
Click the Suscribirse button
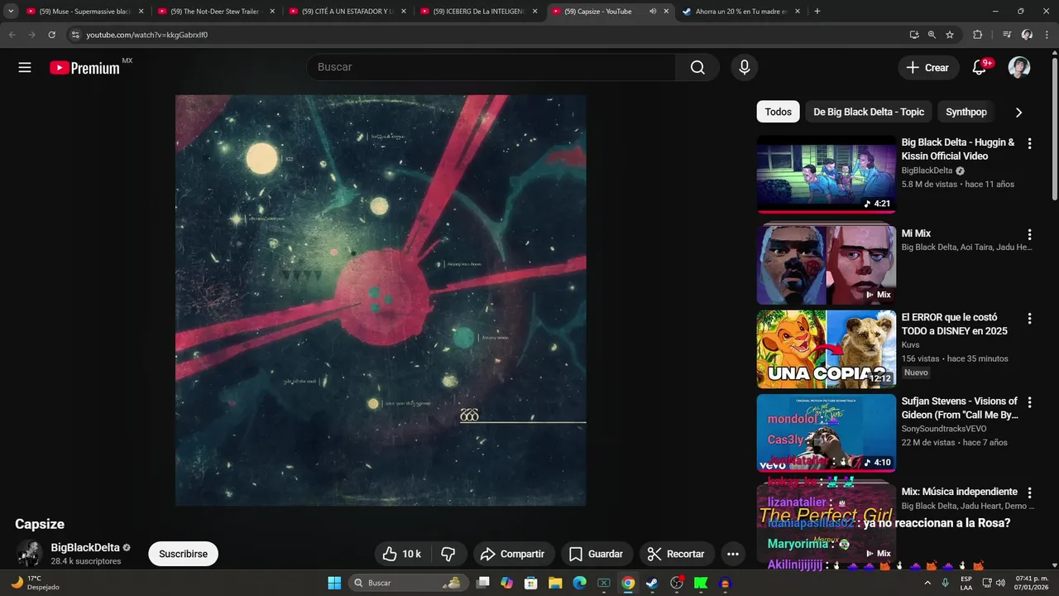(x=183, y=554)
